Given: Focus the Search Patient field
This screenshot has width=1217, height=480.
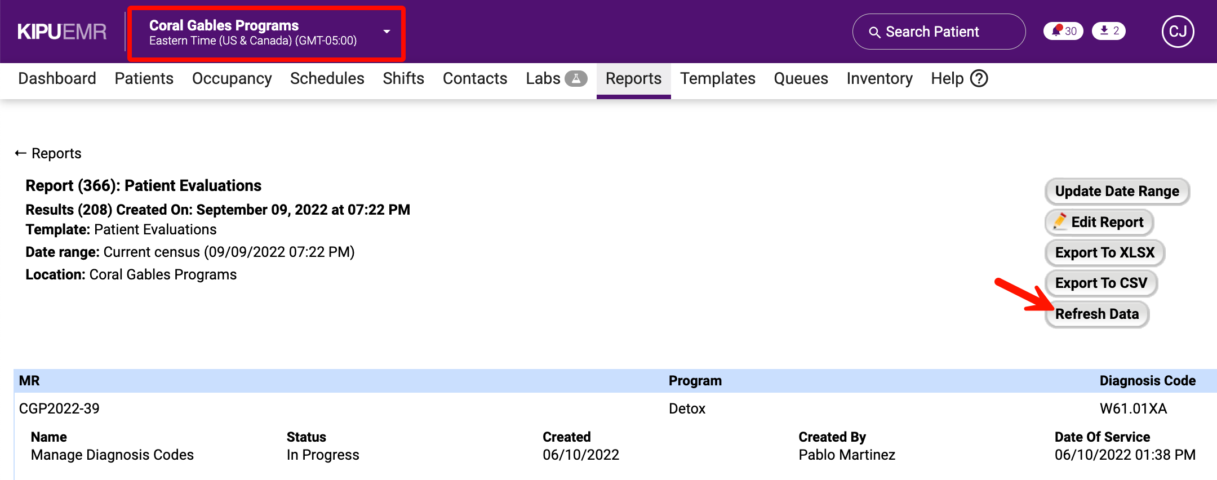Looking at the screenshot, I should 939,32.
